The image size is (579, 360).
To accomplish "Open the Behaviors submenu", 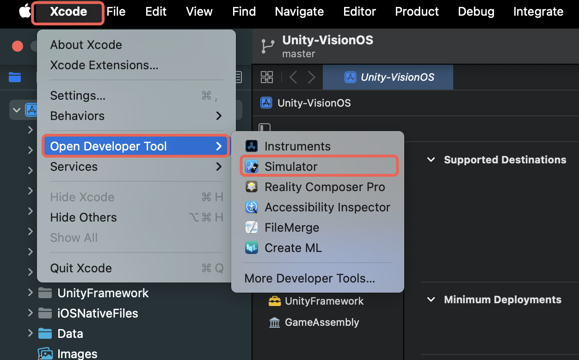I will point(136,116).
